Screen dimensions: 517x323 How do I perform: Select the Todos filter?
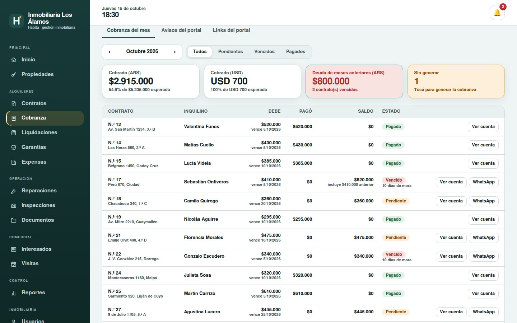tap(200, 52)
